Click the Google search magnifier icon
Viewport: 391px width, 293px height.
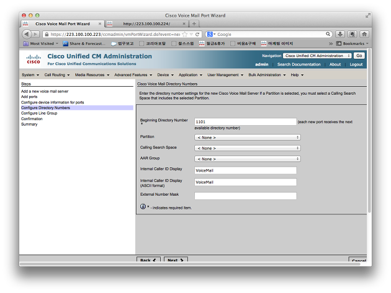point(328,34)
